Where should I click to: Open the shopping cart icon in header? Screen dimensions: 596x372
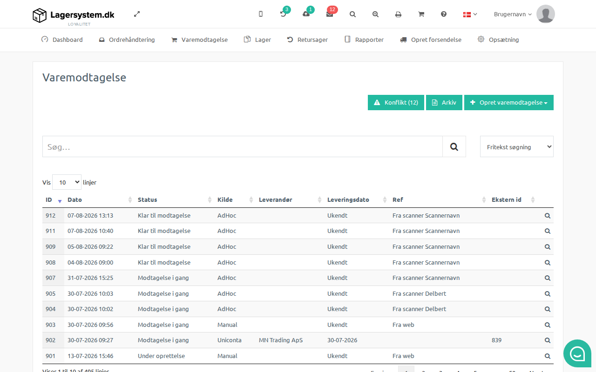[x=421, y=14]
